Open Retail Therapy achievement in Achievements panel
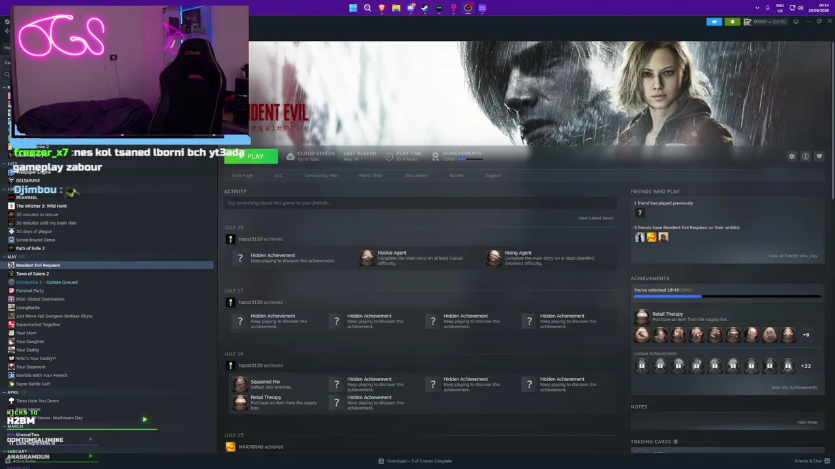835x469 pixels. pyautogui.click(x=642, y=317)
